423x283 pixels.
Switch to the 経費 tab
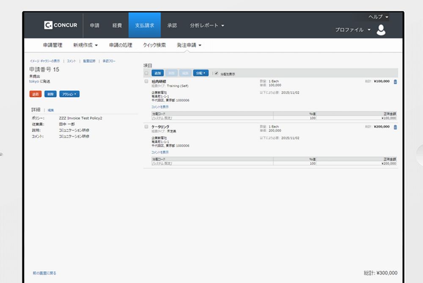click(x=117, y=25)
